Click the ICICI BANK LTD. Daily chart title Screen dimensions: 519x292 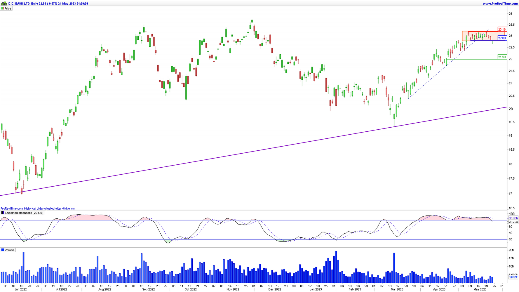48,4
